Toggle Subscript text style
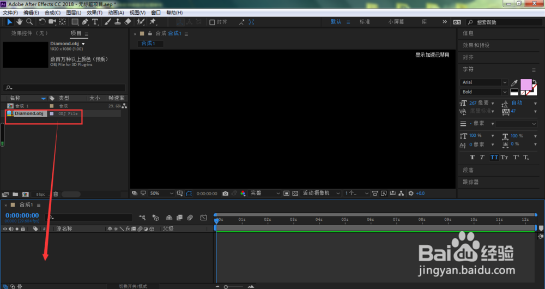The width and height of the screenshot is (545, 289). click(x=526, y=158)
